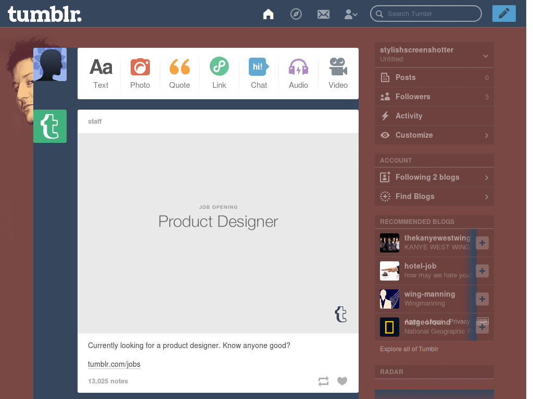This screenshot has height=399, width=533.
Task: Click the hotel-job avatar thumbnail
Action: click(x=389, y=271)
